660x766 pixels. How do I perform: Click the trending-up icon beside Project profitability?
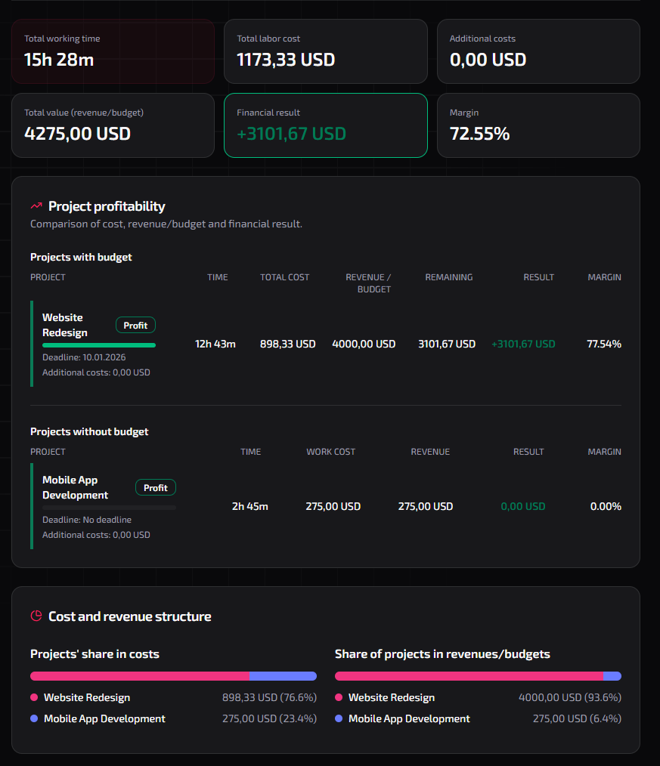pos(36,206)
